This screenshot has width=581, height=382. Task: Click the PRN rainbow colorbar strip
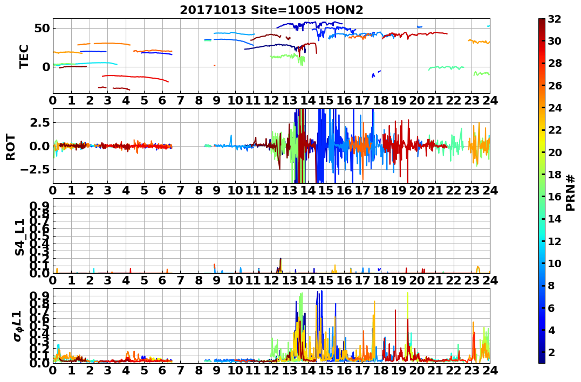pos(542,191)
